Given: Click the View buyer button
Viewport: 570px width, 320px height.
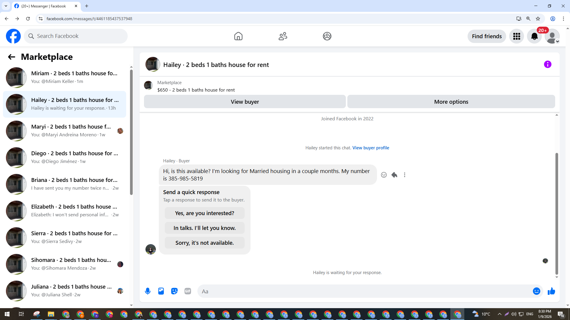Looking at the screenshot, I should click(x=245, y=102).
